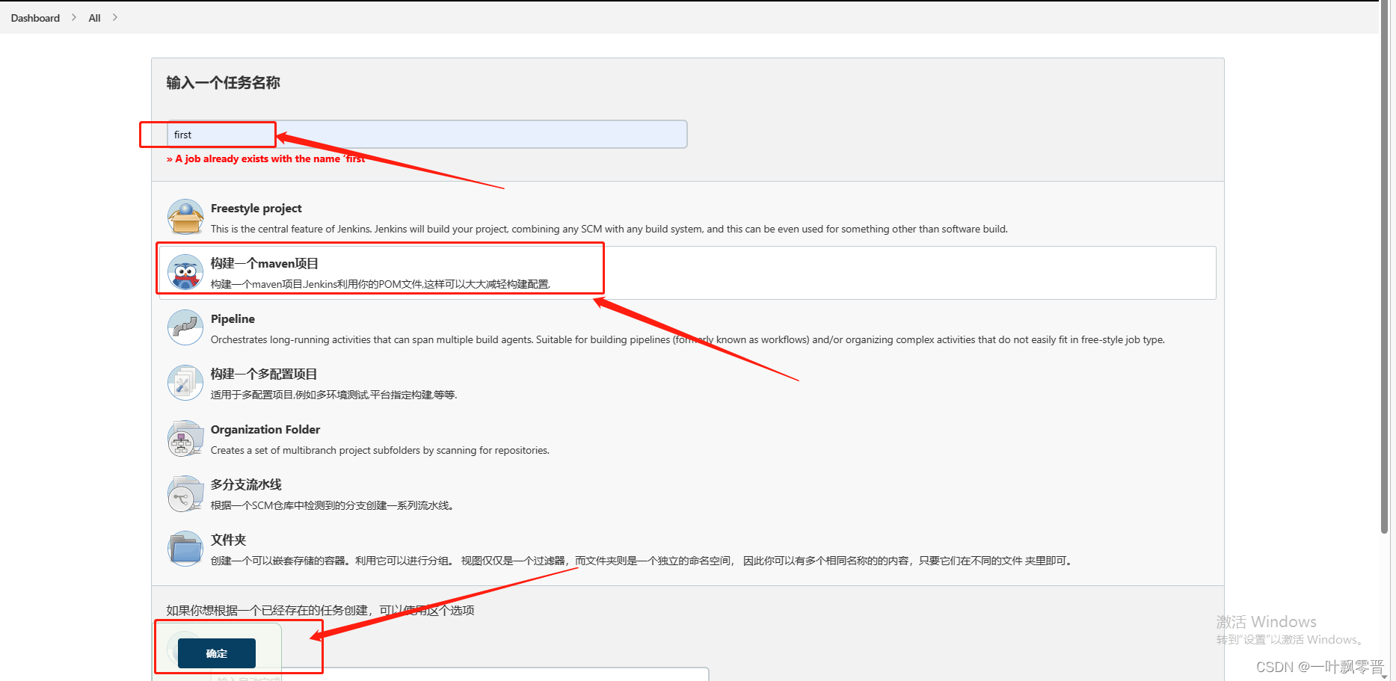1396x681 pixels.
Task: Click the Pipeline description text
Action: click(688, 340)
